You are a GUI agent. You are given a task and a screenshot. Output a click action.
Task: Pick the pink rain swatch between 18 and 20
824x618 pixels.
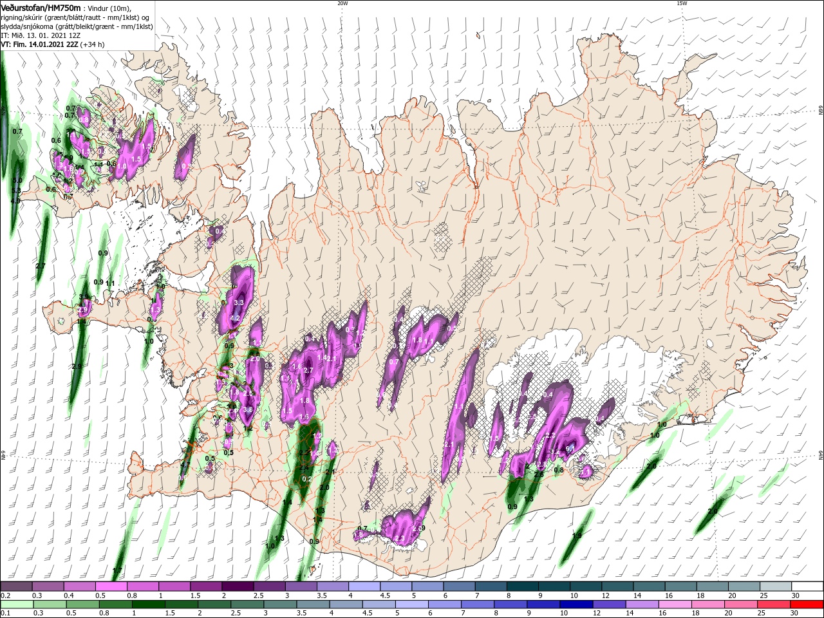(709, 604)
